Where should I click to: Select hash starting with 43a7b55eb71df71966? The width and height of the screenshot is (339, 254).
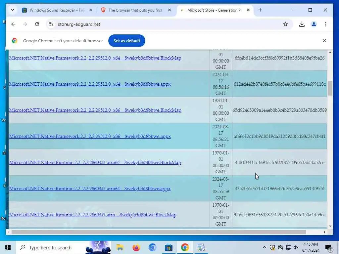click(x=279, y=189)
